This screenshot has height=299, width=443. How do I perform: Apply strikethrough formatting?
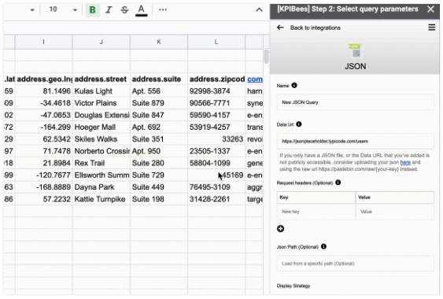click(124, 10)
